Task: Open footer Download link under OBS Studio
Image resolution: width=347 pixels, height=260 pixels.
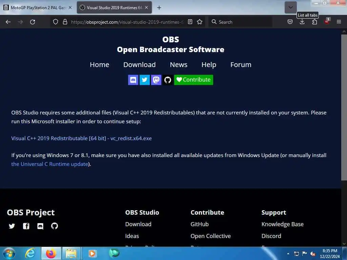Action: click(138, 224)
